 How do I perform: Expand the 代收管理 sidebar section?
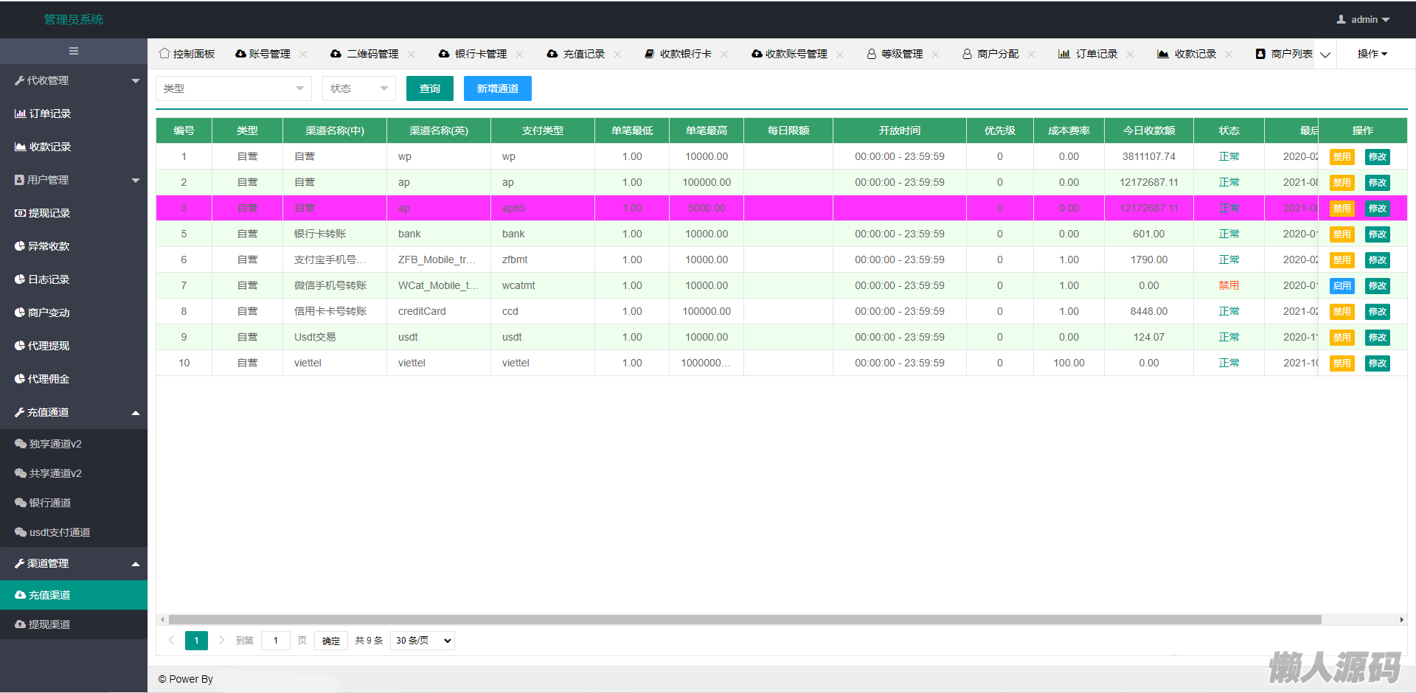coord(74,80)
